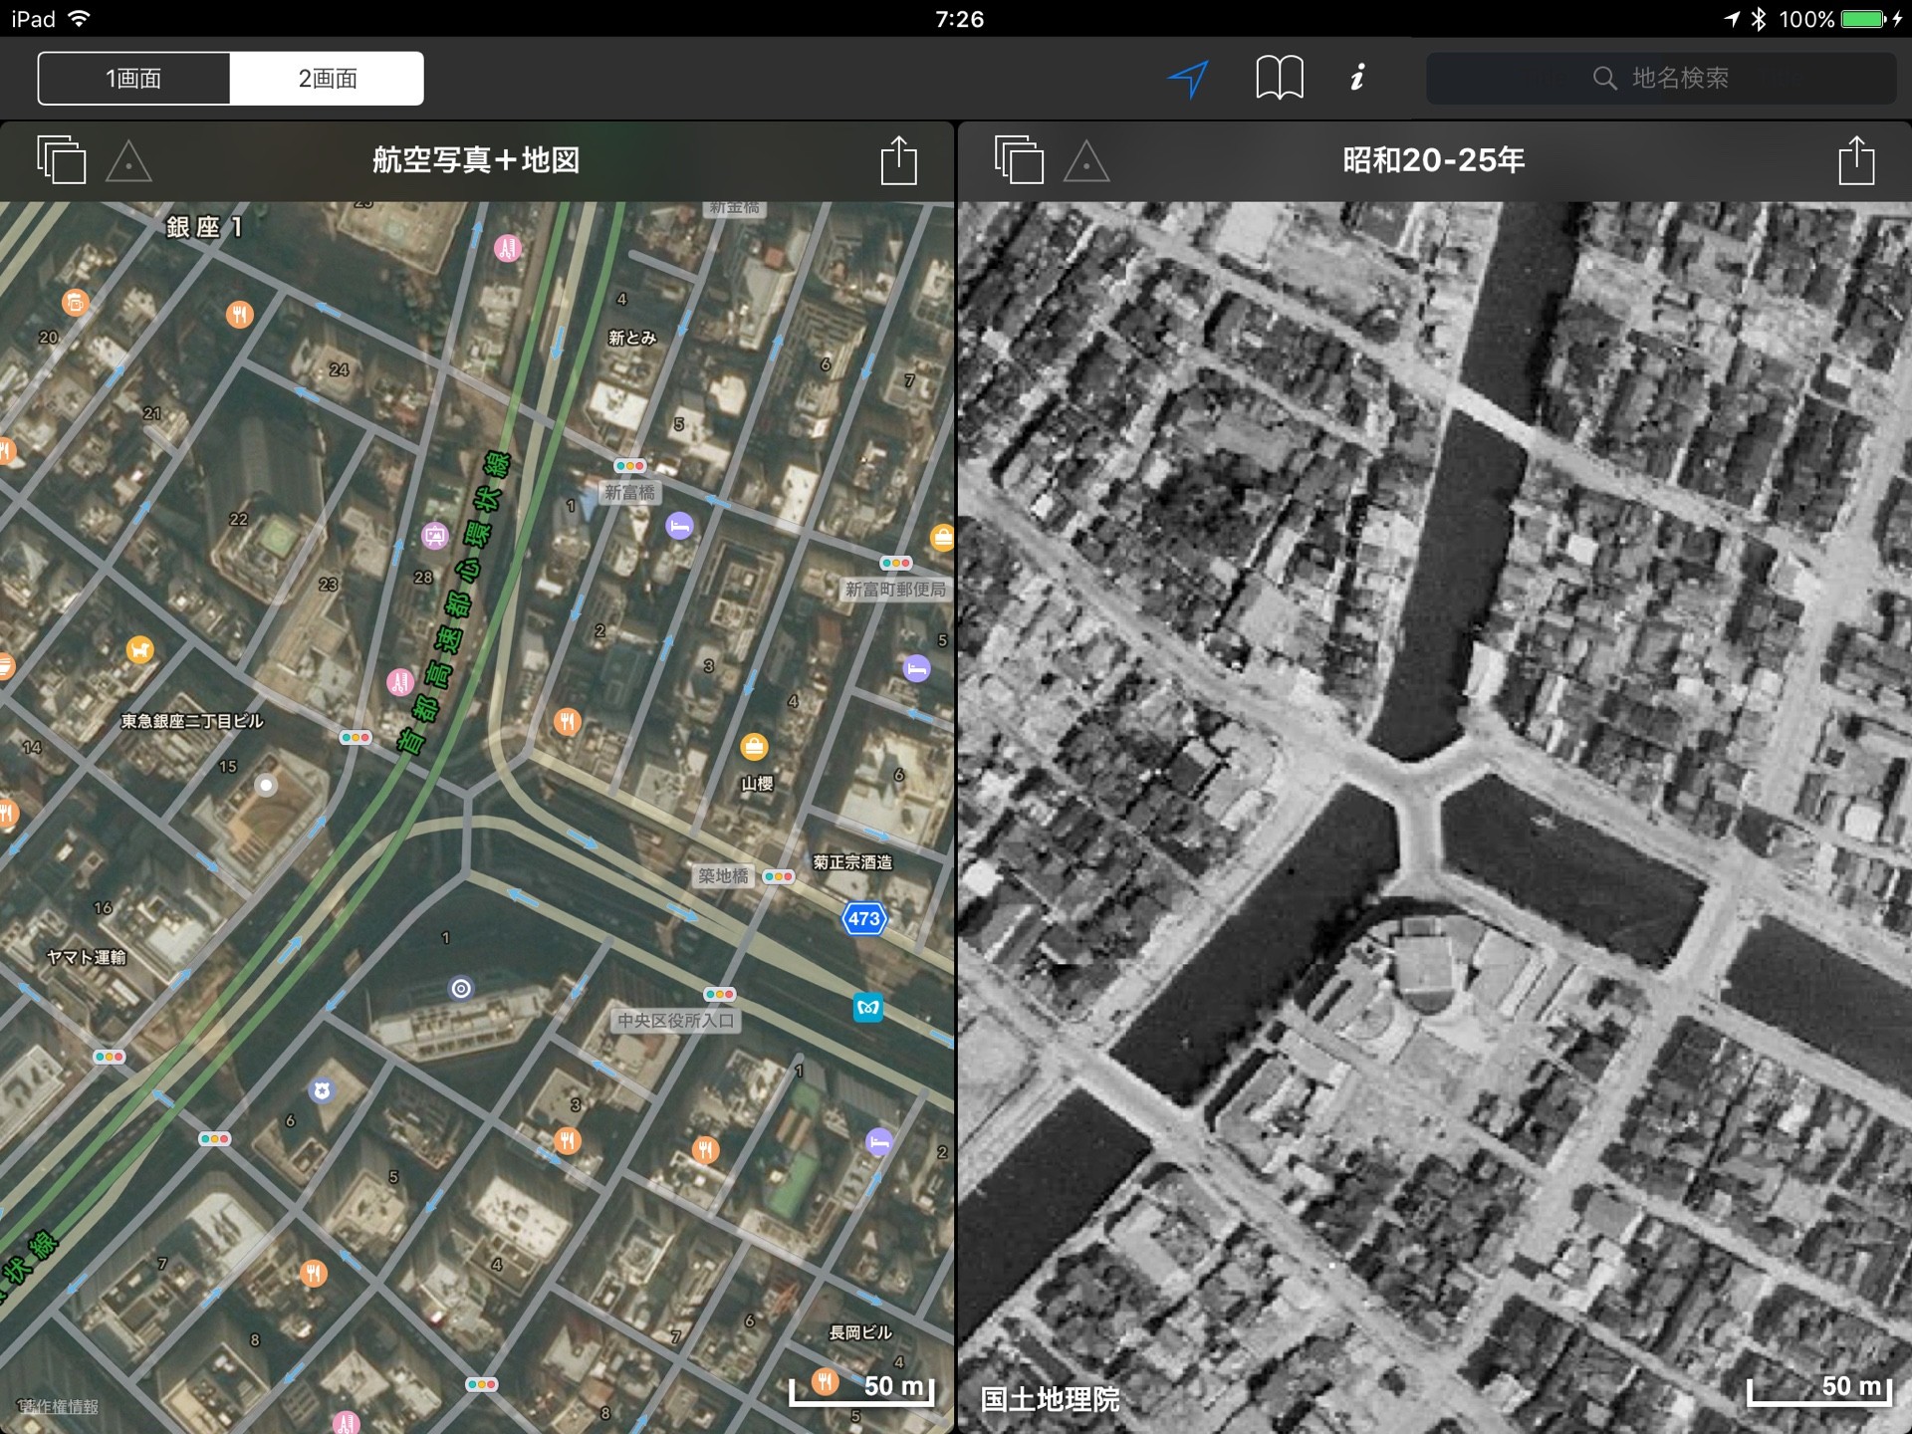
Task: Open the bookmarks book icon
Action: 1279,78
